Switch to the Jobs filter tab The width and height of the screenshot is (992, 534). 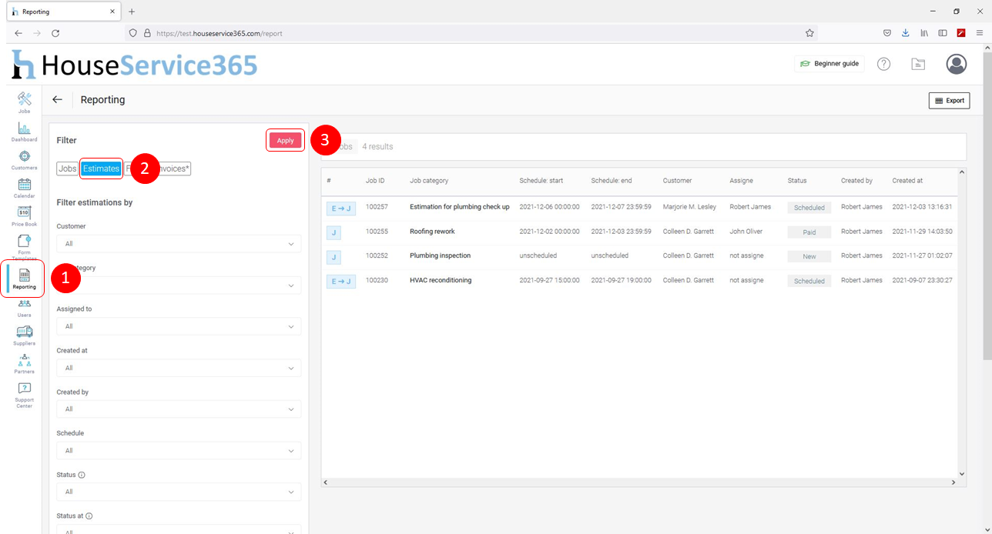click(x=67, y=169)
